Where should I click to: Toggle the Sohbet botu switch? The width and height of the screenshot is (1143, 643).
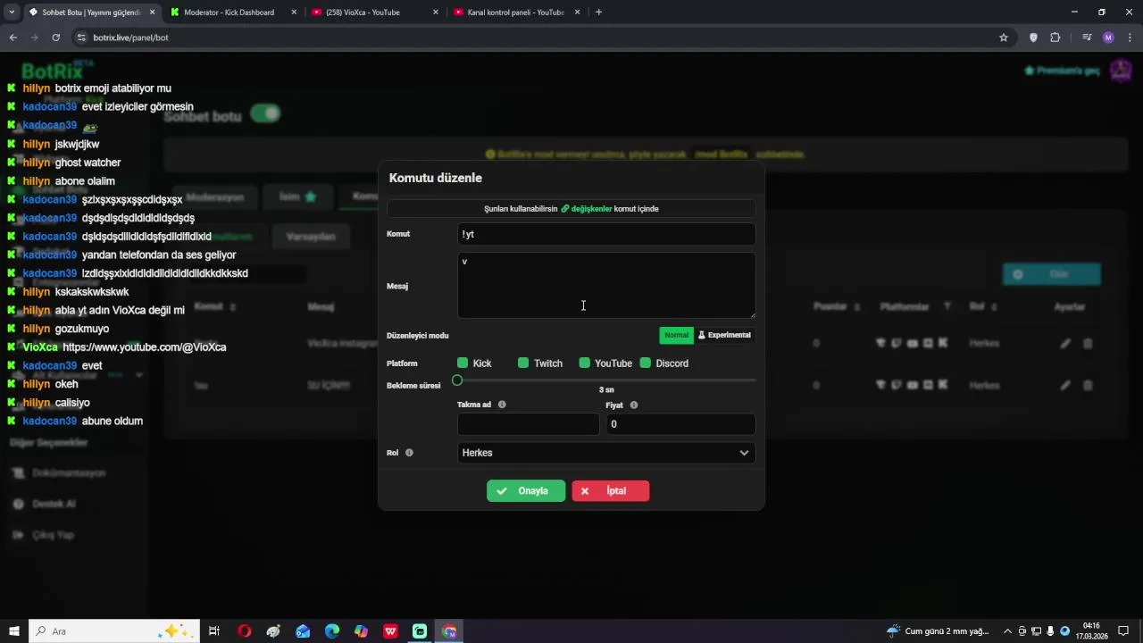click(265, 113)
